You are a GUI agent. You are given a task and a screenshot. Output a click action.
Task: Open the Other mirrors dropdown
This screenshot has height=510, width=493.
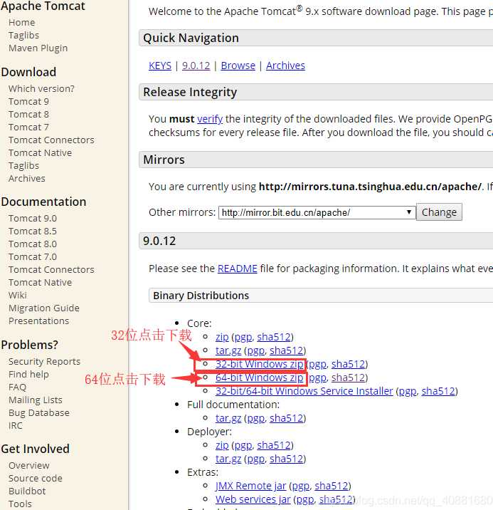(x=317, y=212)
